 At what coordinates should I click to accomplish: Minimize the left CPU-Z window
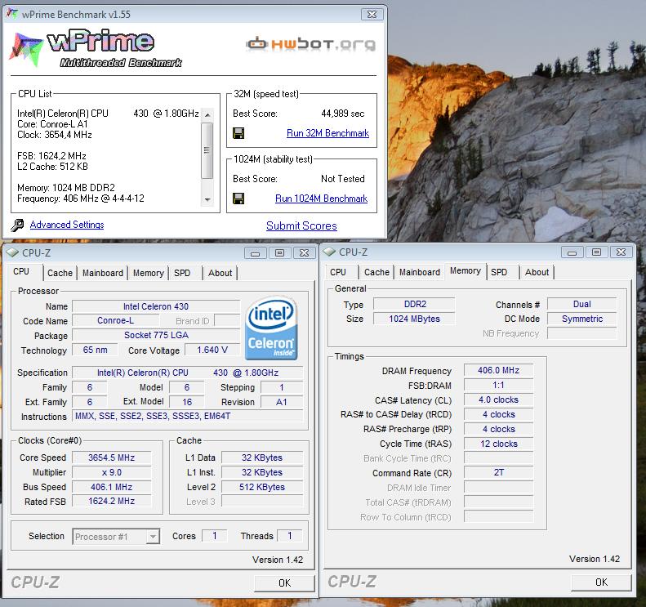[255, 253]
